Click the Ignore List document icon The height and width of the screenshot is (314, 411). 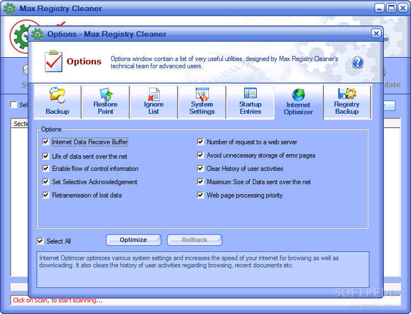coord(154,94)
